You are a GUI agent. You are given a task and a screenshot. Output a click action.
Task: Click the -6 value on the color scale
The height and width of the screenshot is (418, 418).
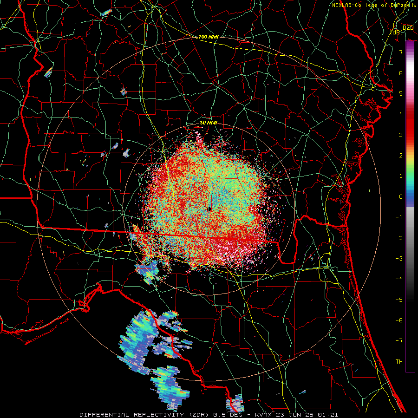399,320
